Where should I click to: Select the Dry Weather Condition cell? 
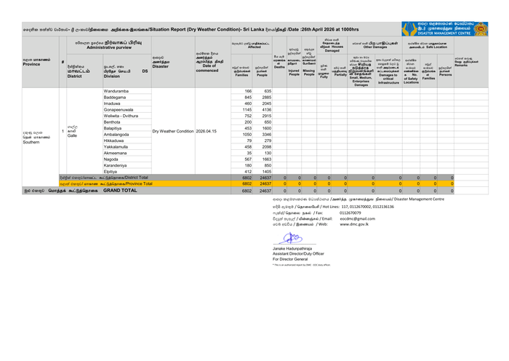click(x=173, y=131)
